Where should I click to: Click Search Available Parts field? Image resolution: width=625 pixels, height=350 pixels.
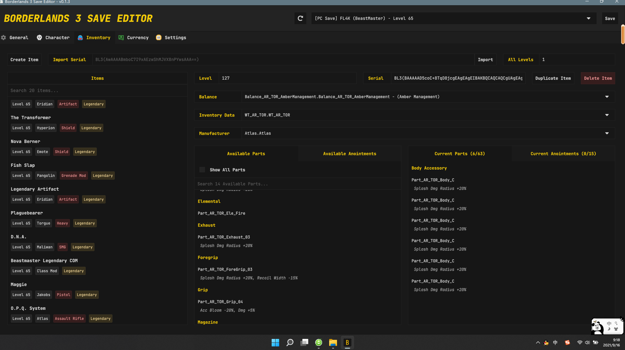click(298, 184)
